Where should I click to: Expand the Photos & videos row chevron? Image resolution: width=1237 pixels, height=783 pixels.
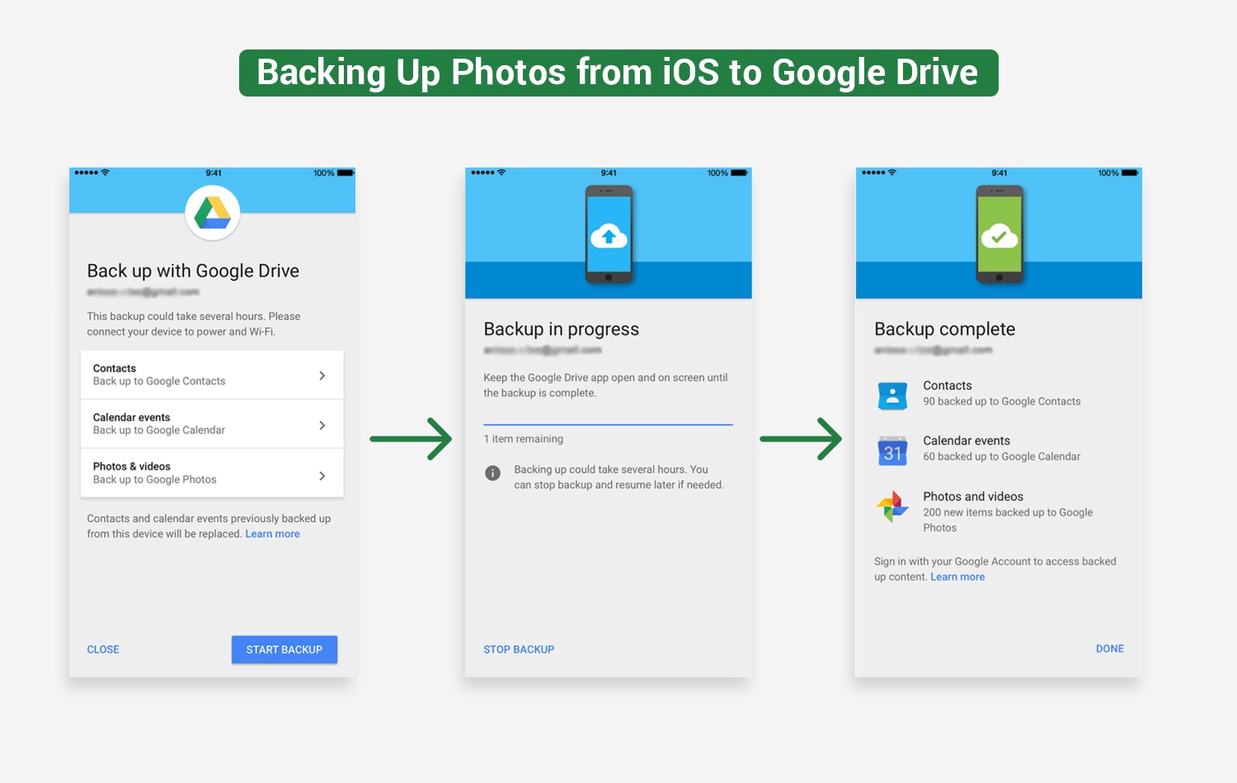322,475
